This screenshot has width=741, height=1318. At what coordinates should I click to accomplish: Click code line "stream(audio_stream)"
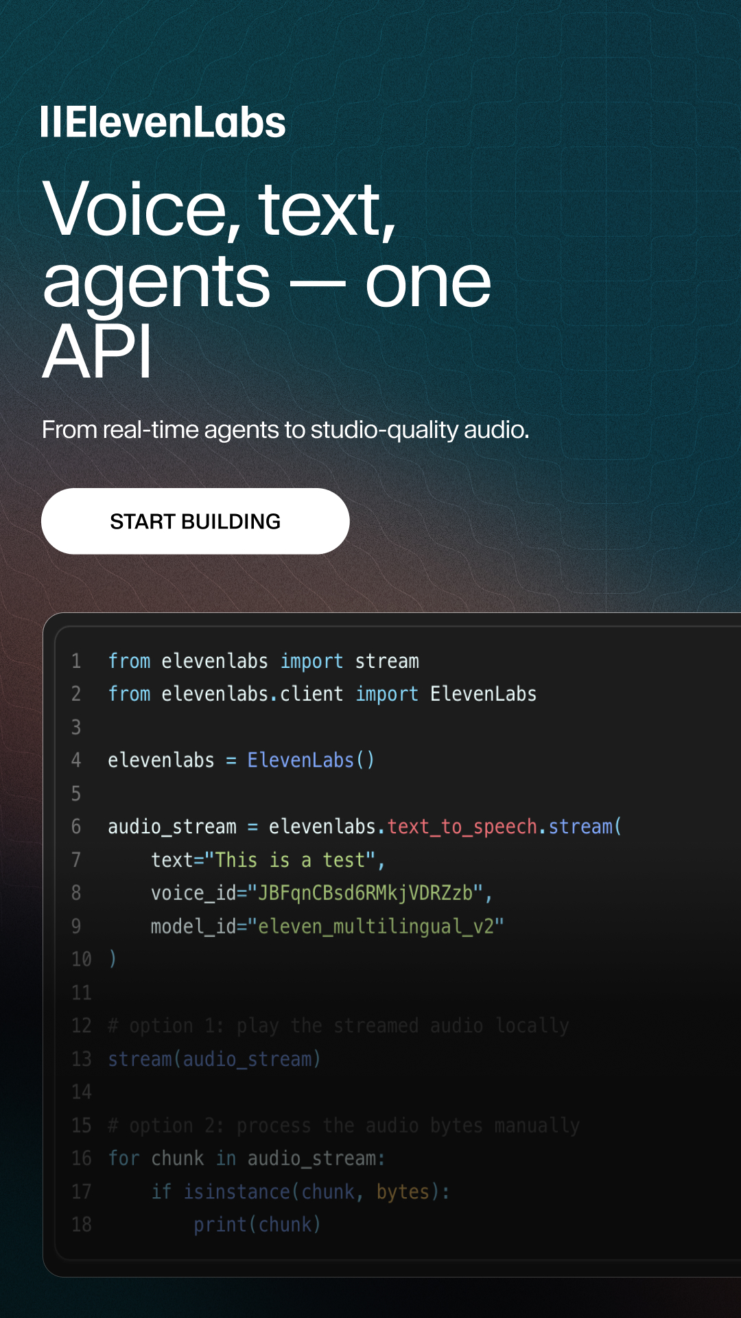point(215,1059)
